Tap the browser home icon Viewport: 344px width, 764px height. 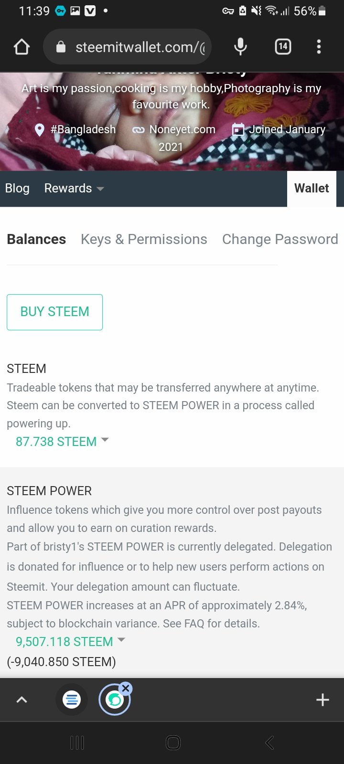coord(22,47)
